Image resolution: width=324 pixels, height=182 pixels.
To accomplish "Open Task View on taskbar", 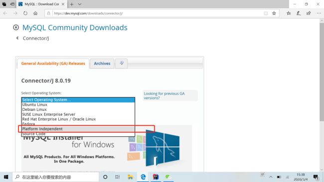I will click(117, 177).
